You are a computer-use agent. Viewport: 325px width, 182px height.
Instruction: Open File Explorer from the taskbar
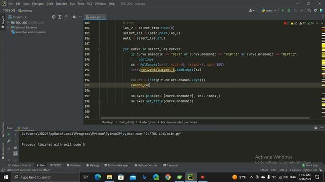click(110, 177)
